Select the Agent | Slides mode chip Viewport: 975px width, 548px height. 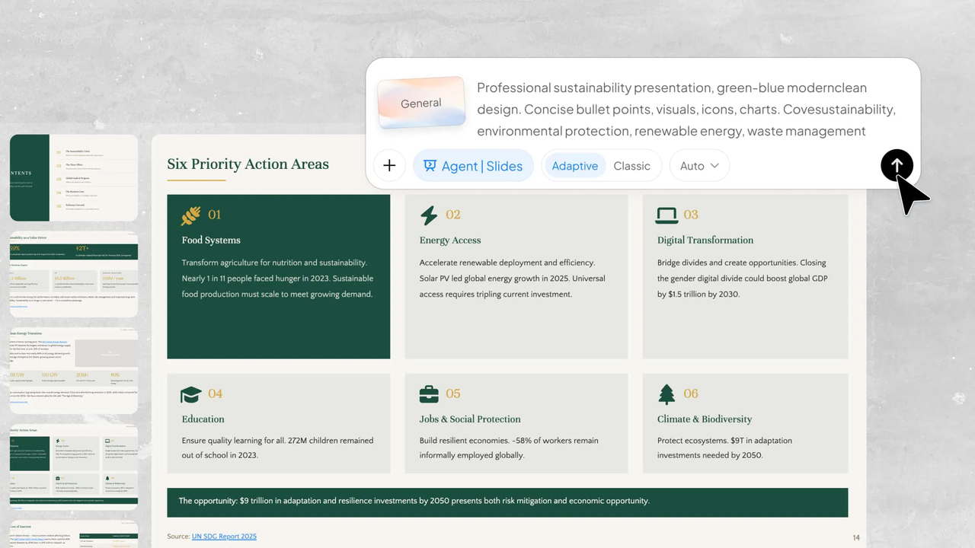coord(473,165)
